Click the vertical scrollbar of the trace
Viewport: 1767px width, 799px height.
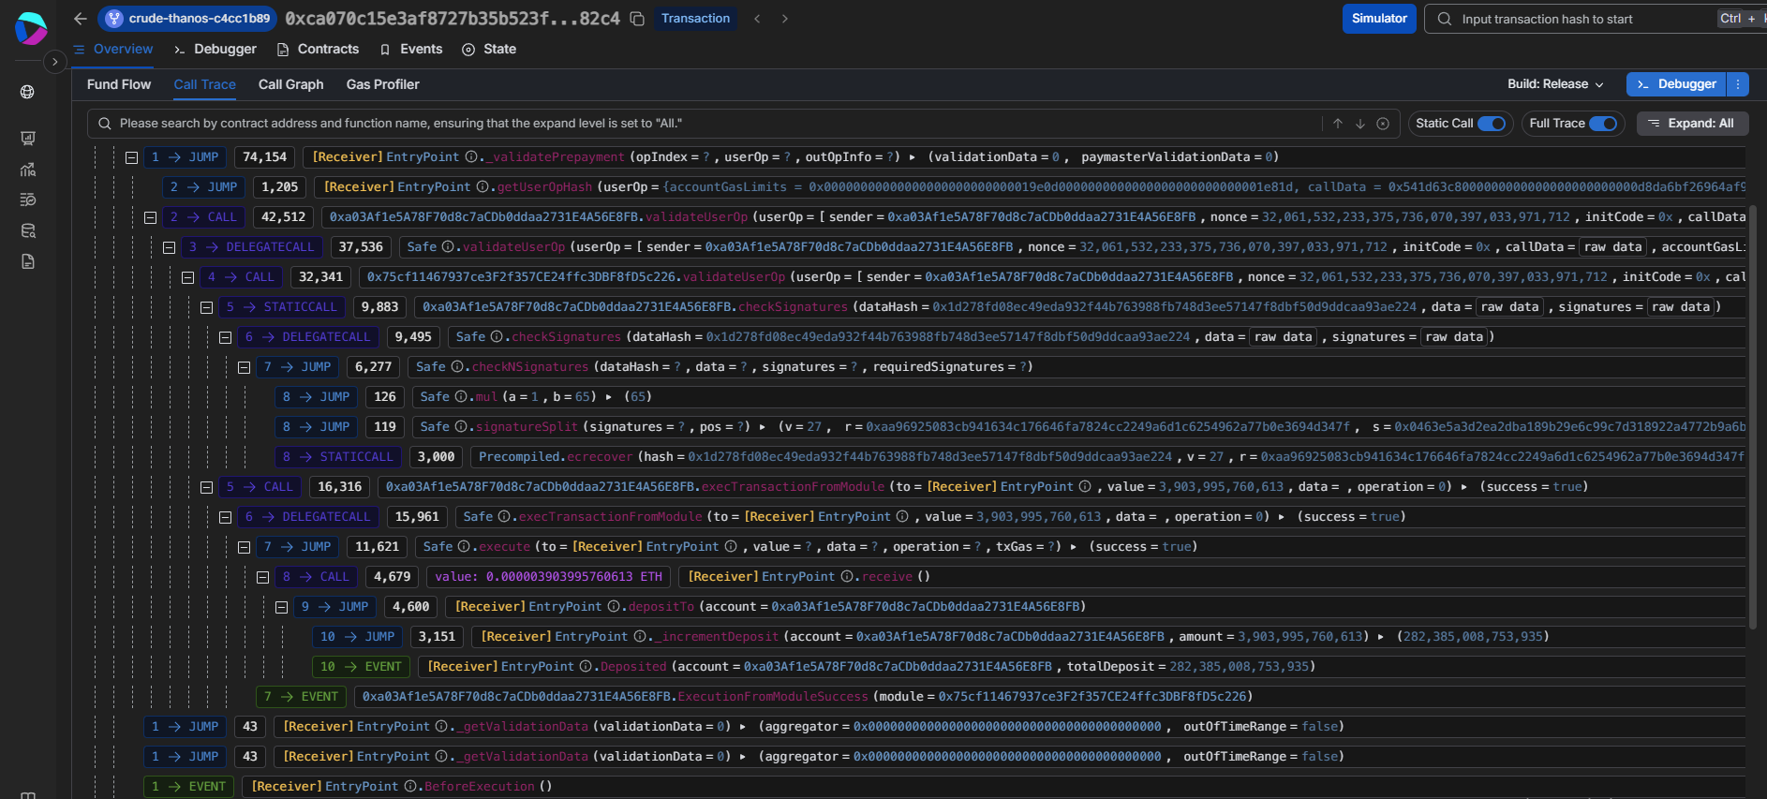point(1752,417)
